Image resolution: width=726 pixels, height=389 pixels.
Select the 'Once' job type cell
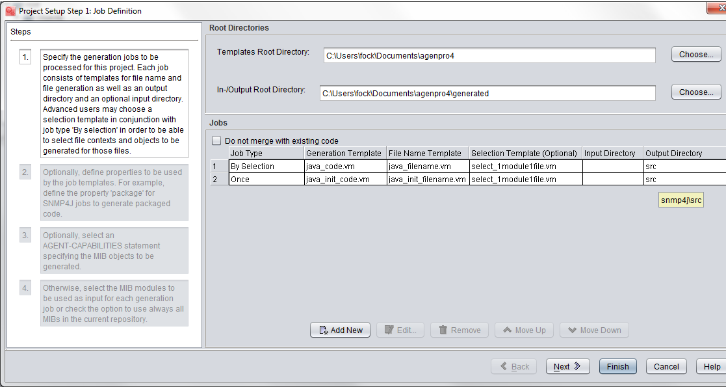coord(266,179)
